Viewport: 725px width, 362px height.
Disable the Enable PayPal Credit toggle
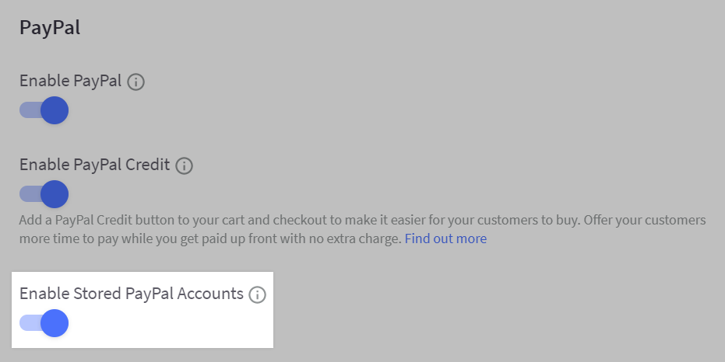click(x=44, y=194)
